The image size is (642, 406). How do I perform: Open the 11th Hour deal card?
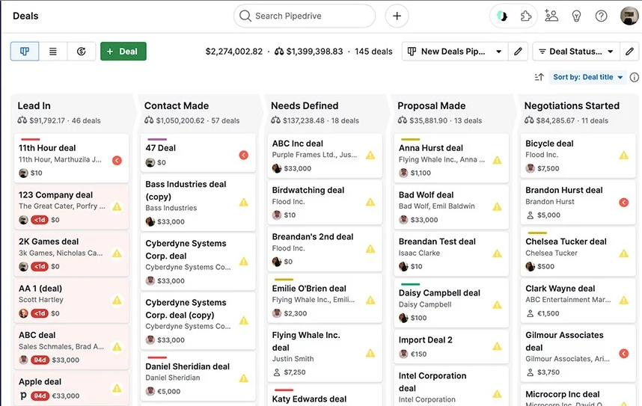[x=71, y=159]
